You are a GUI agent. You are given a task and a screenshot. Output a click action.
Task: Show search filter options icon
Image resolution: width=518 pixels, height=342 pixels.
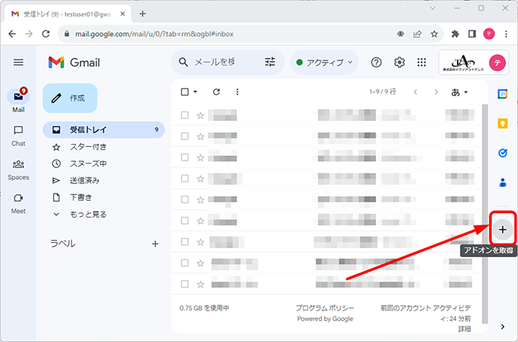pyautogui.click(x=270, y=62)
